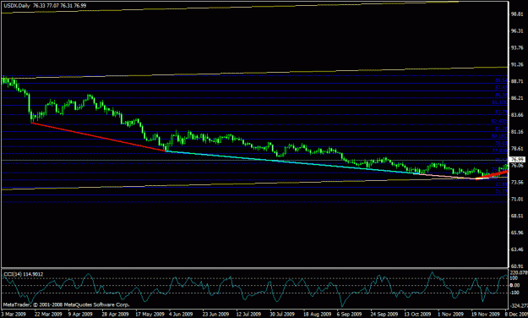Click the CCI(14) 114.9012 indicator label
Screen dimensions: 528x318
tap(24, 274)
